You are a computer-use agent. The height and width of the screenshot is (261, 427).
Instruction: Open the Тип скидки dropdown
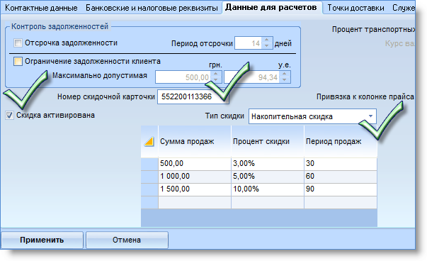[x=370, y=116]
